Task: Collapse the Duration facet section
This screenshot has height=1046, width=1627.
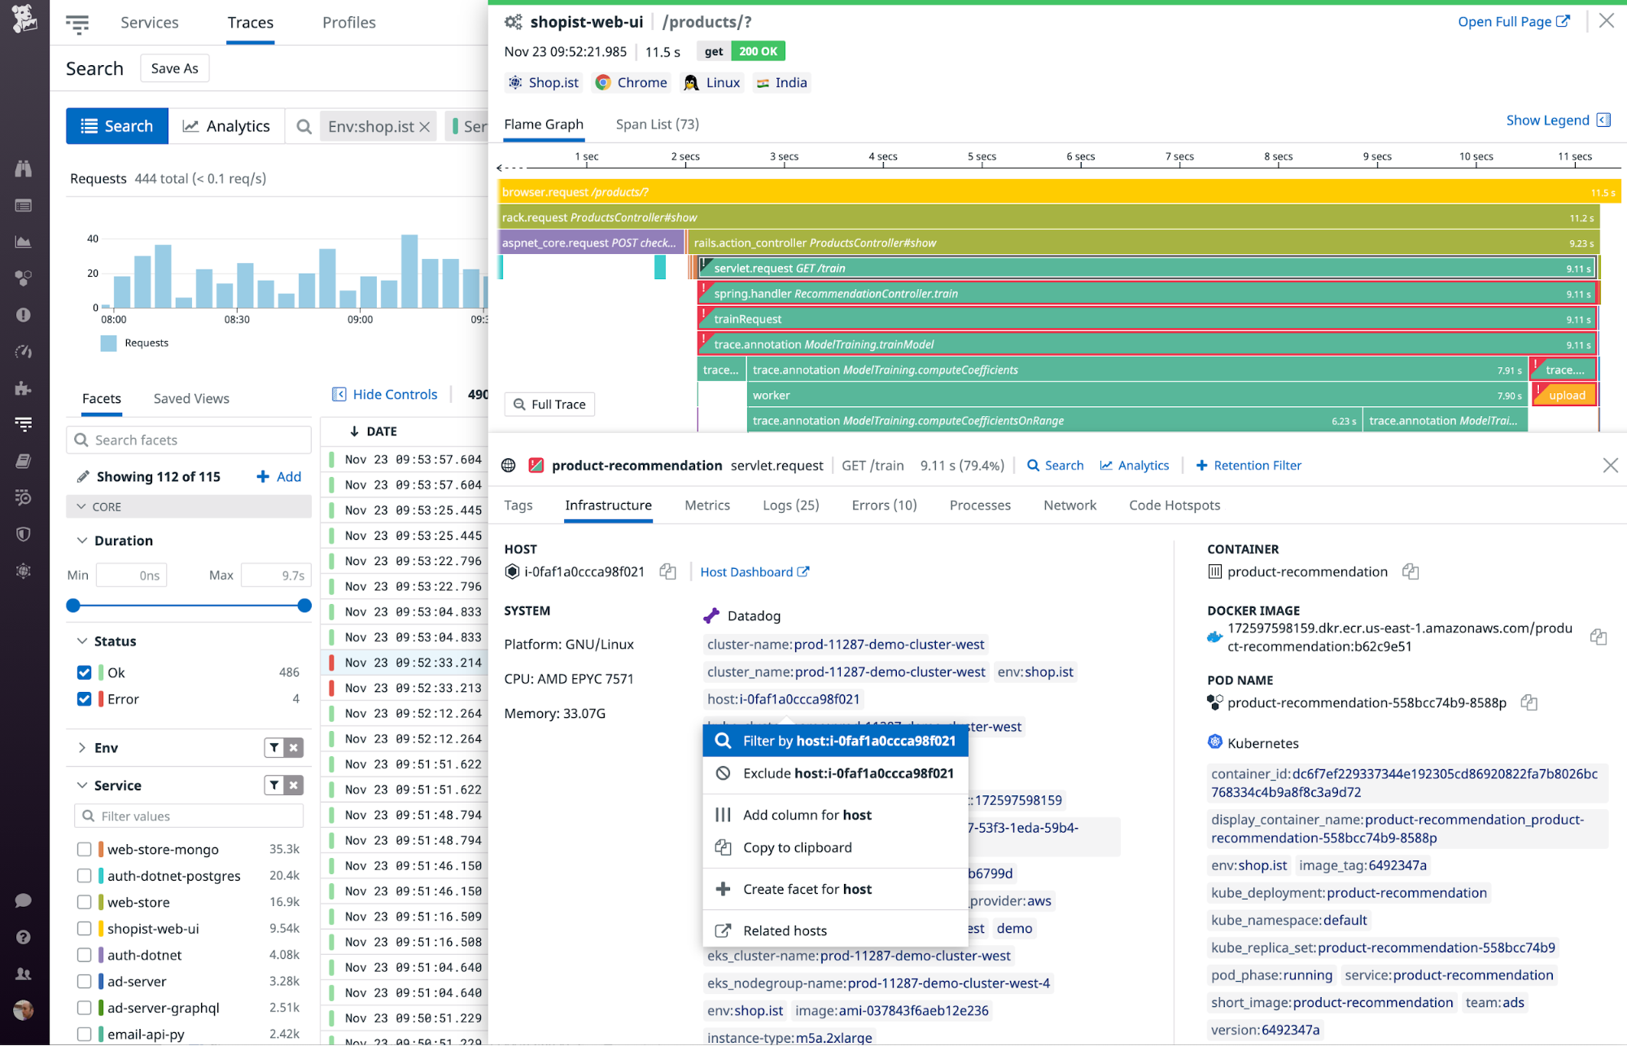Action: [x=82, y=540]
